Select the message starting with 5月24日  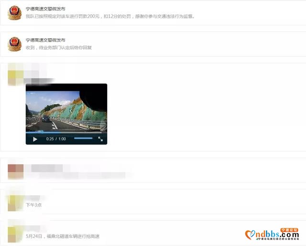tap(63, 236)
